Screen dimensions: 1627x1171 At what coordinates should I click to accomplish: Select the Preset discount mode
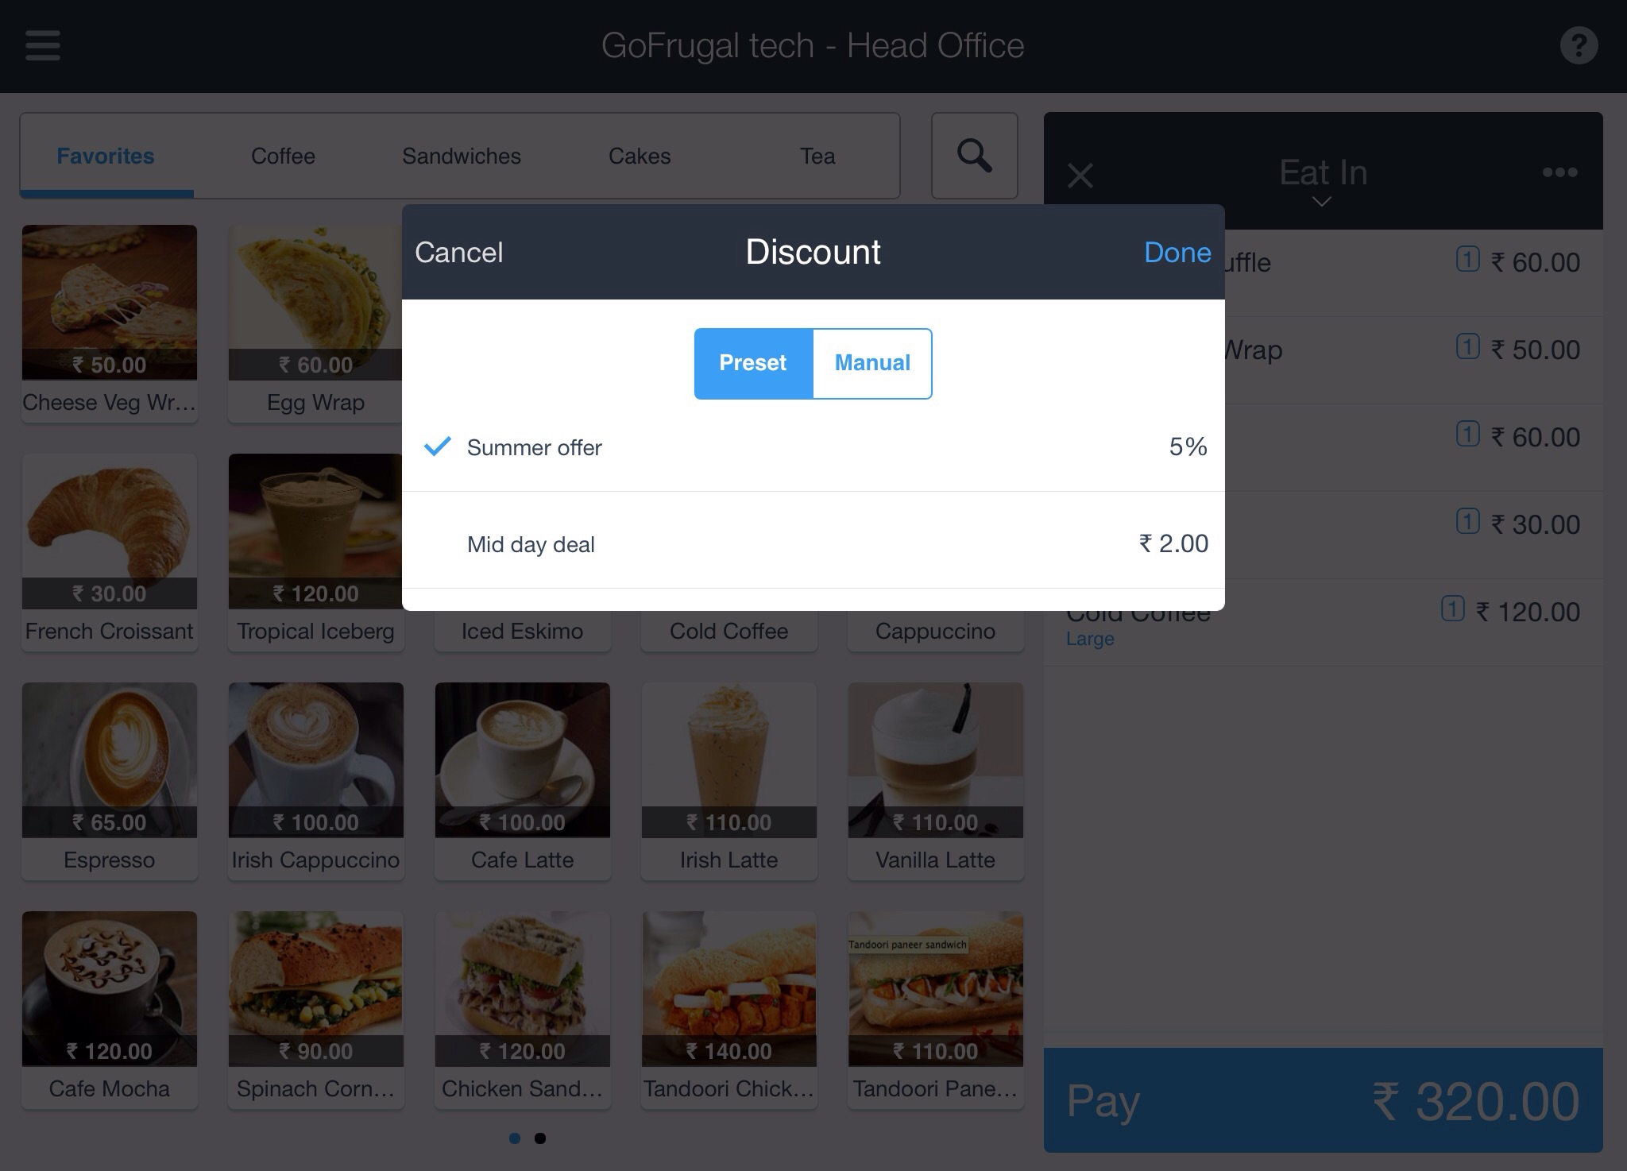coord(753,363)
